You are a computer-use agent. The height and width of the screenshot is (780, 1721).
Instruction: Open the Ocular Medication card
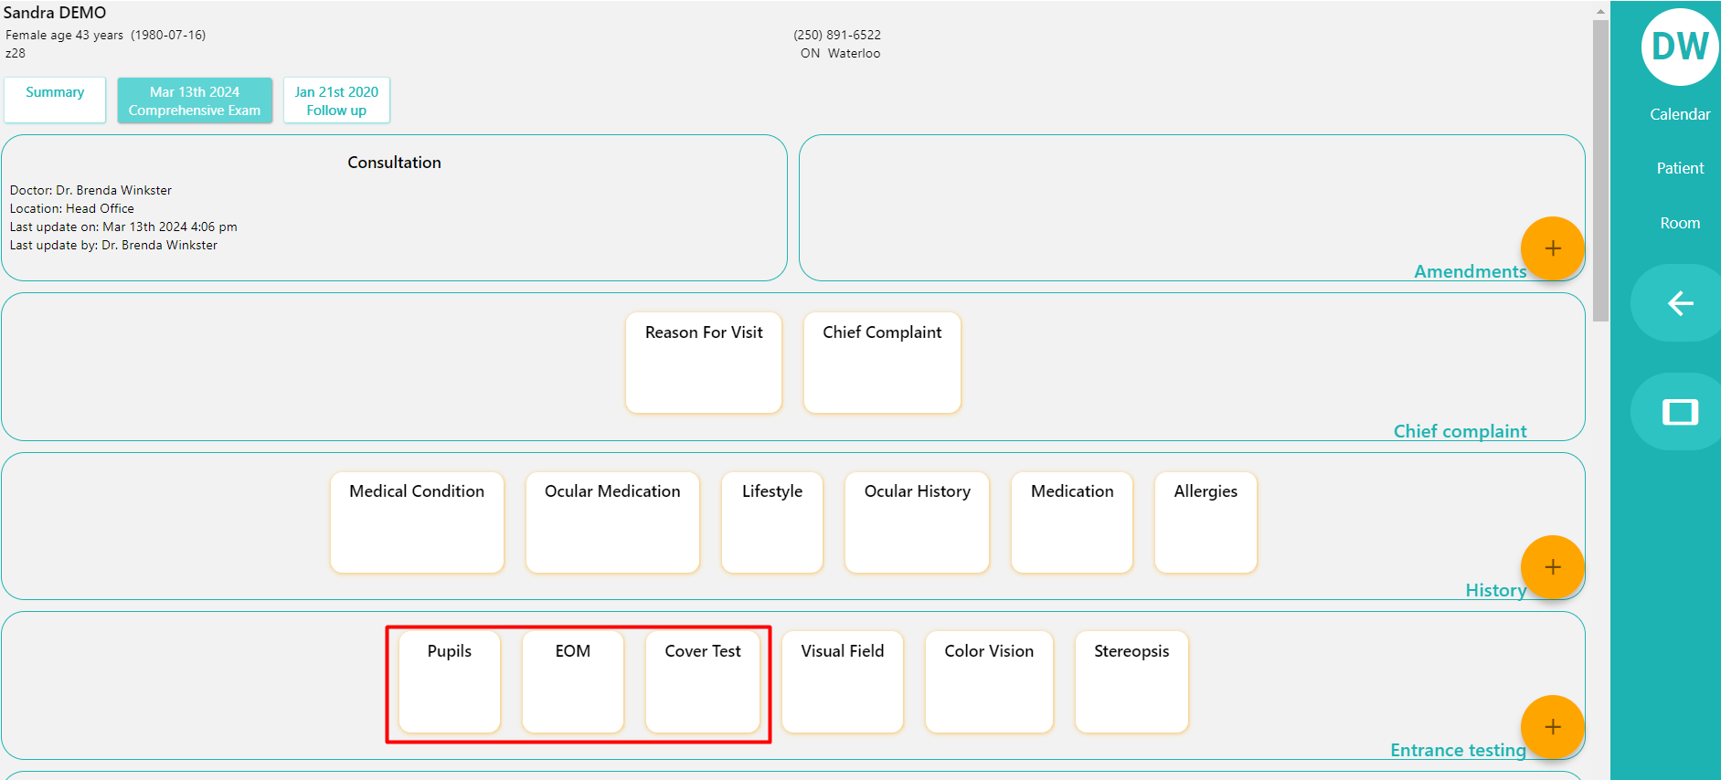[612, 522]
